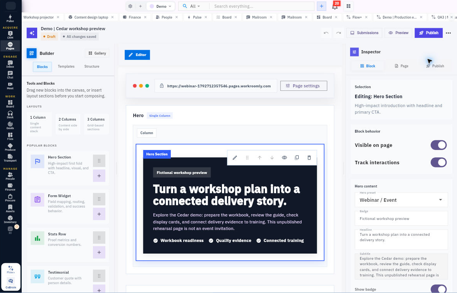Open the Goals module

coord(10,125)
